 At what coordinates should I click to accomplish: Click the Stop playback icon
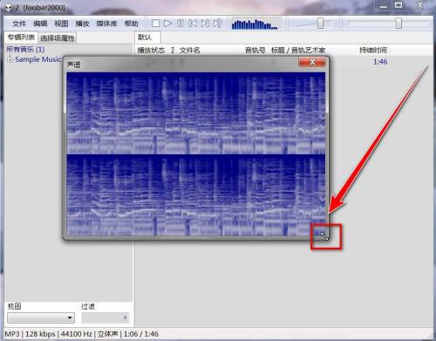(155, 24)
